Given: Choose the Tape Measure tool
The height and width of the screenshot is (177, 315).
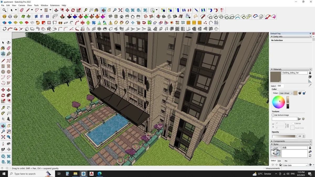Looking at the screenshot, I should point(3,108).
